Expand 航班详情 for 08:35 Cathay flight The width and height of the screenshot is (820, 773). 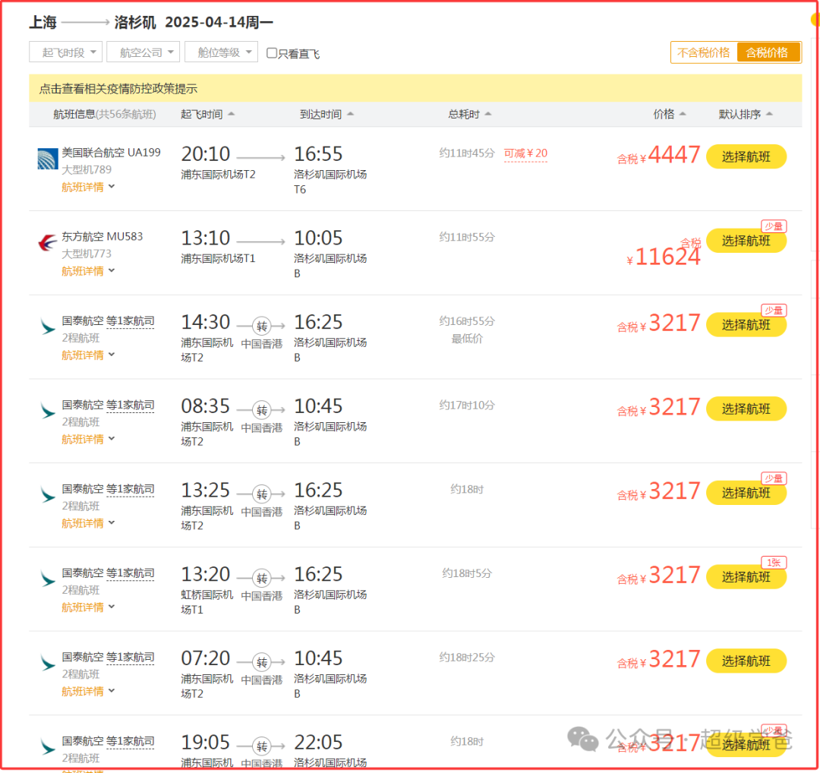click(88, 440)
